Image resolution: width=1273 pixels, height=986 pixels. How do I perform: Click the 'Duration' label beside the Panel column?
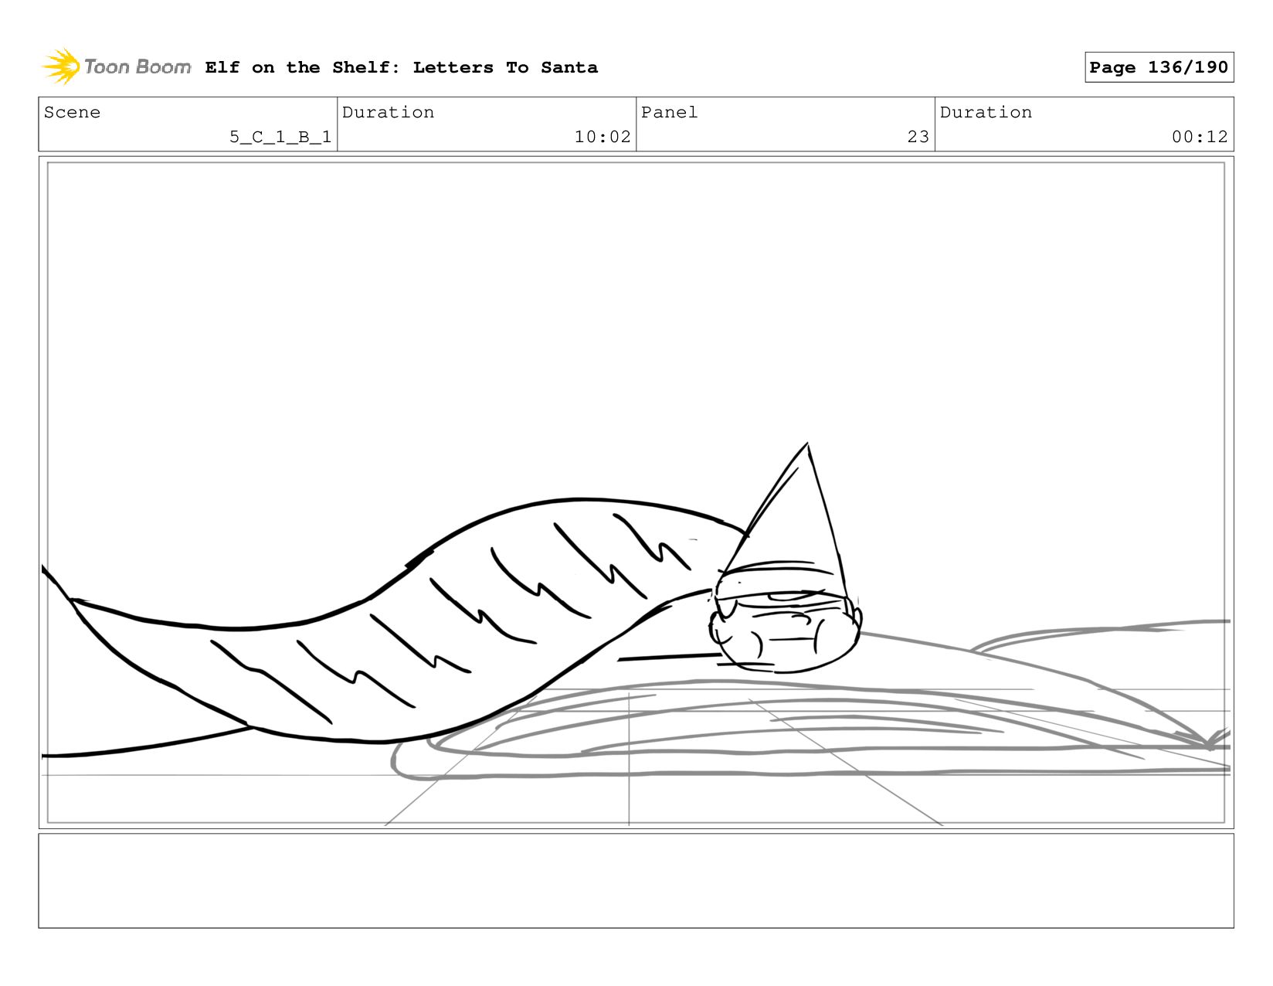click(986, 112)
